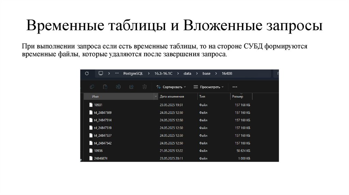The height and width of the screenshot is (195, 349).
Task: Click the size value 58 624 КБ
Action: click(243, 150)
